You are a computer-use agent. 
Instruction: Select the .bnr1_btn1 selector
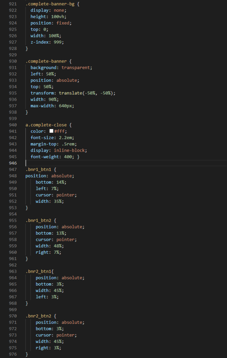pyautogui.click(x=38, y=170)
